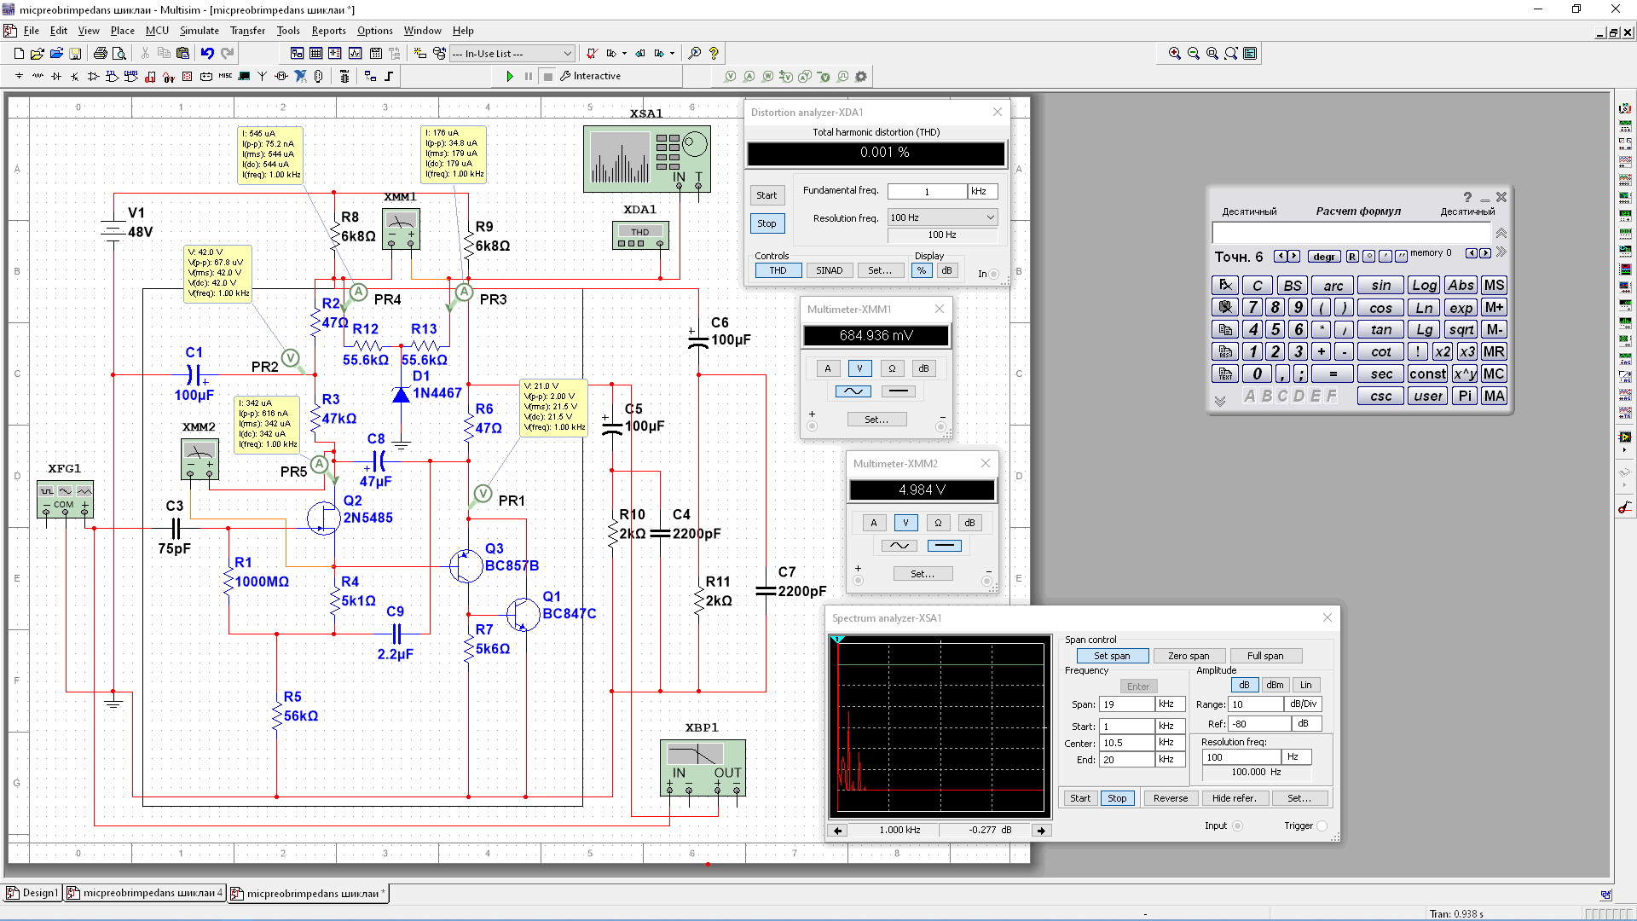Set Multimeter-XMM1 to ohmmeter mode

point(892,368)
